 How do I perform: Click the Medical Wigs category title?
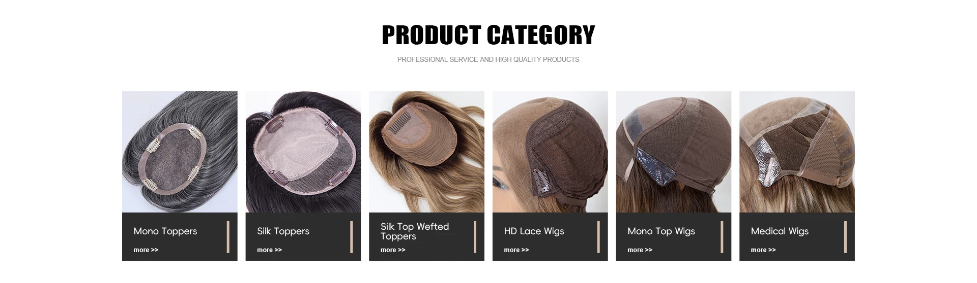click(x=780, y=231)
